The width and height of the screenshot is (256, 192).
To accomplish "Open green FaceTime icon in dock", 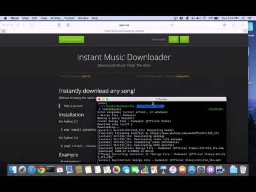I will click(x=135, y=170).
